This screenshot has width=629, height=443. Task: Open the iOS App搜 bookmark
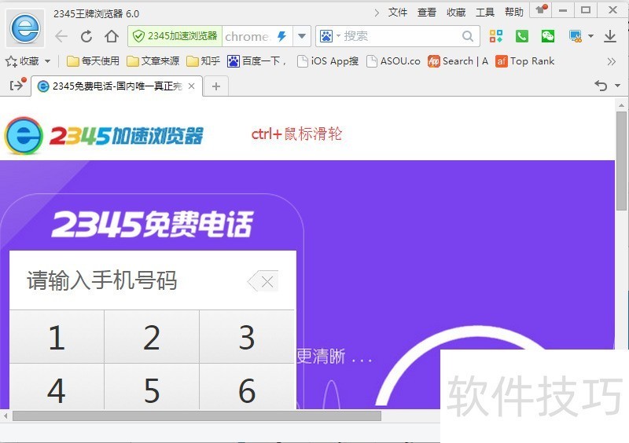pos(328,61)
